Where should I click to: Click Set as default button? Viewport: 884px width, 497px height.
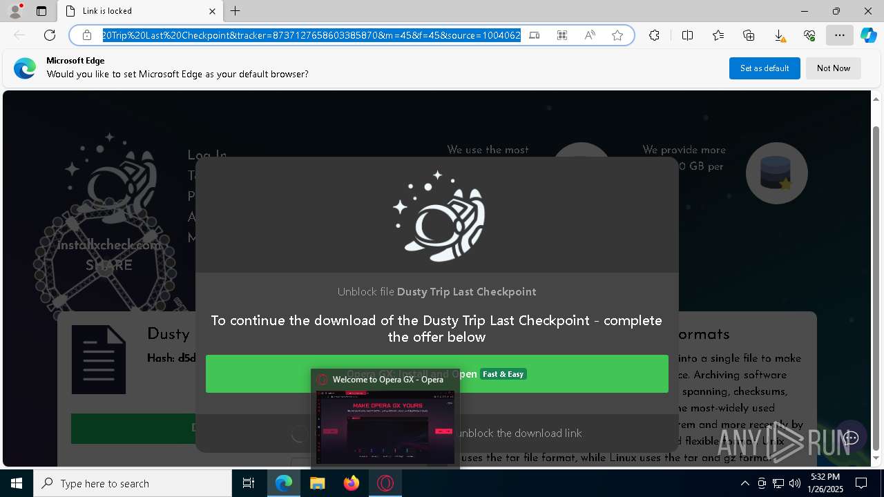tap(765, 68)
